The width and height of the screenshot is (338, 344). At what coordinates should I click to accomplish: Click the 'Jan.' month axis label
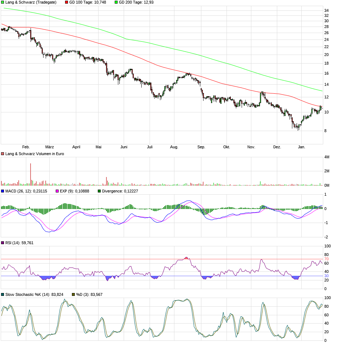point(302,147)
